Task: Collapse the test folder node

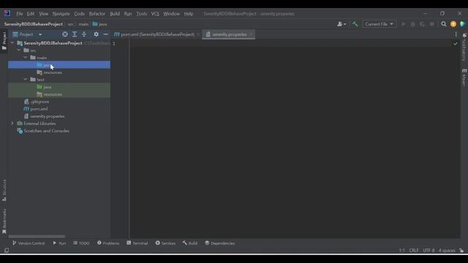Action: (26, 80)
